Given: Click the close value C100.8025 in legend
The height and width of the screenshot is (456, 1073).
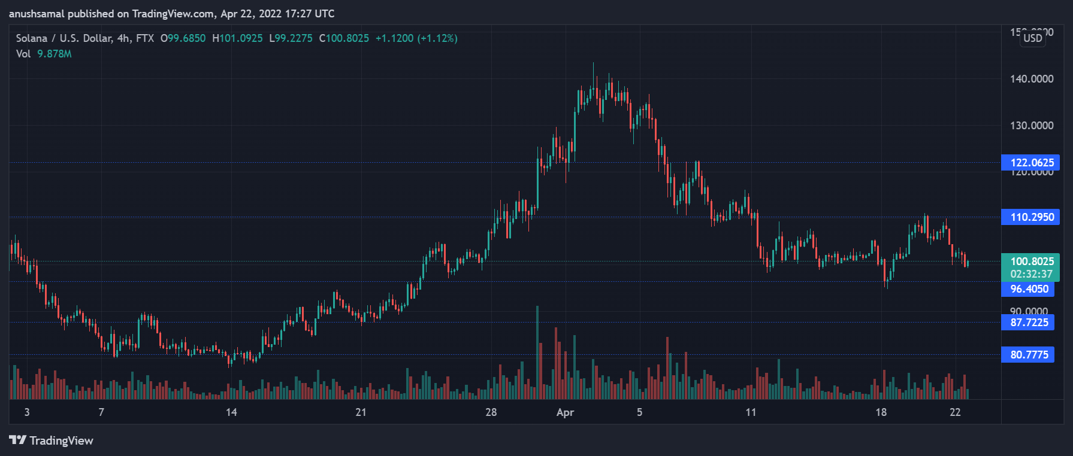Looking at the screenshot, I should (344, 38).
